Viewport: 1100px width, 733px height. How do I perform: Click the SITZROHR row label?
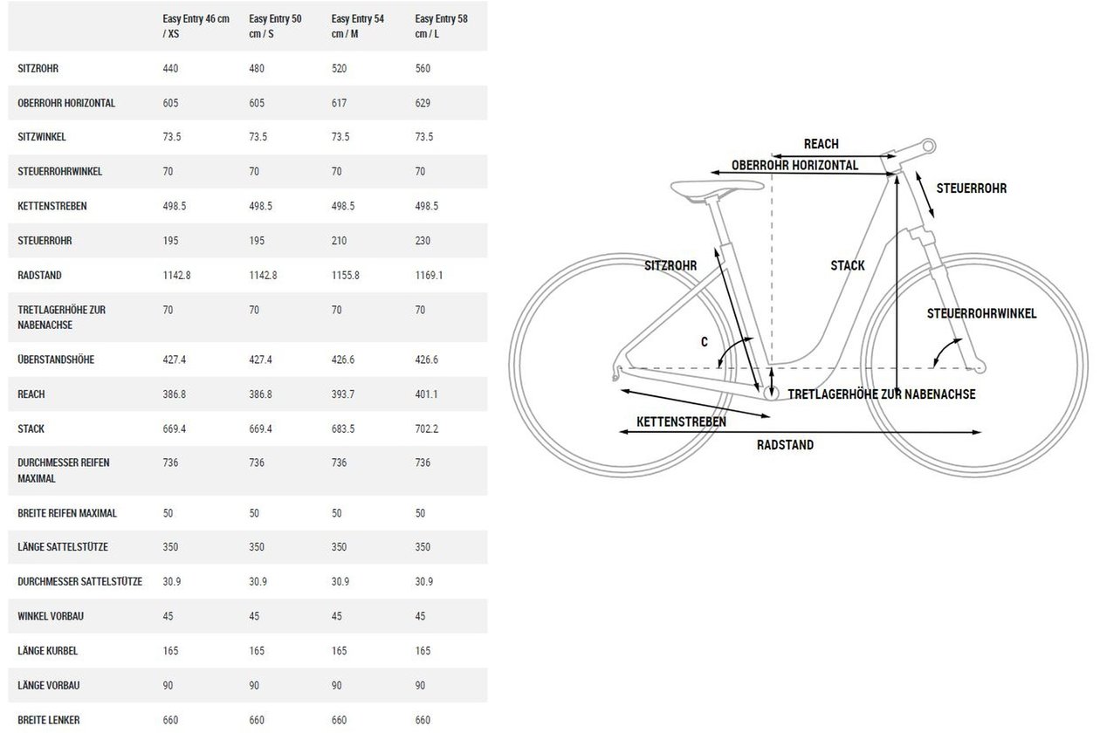(x=38, y=68)
